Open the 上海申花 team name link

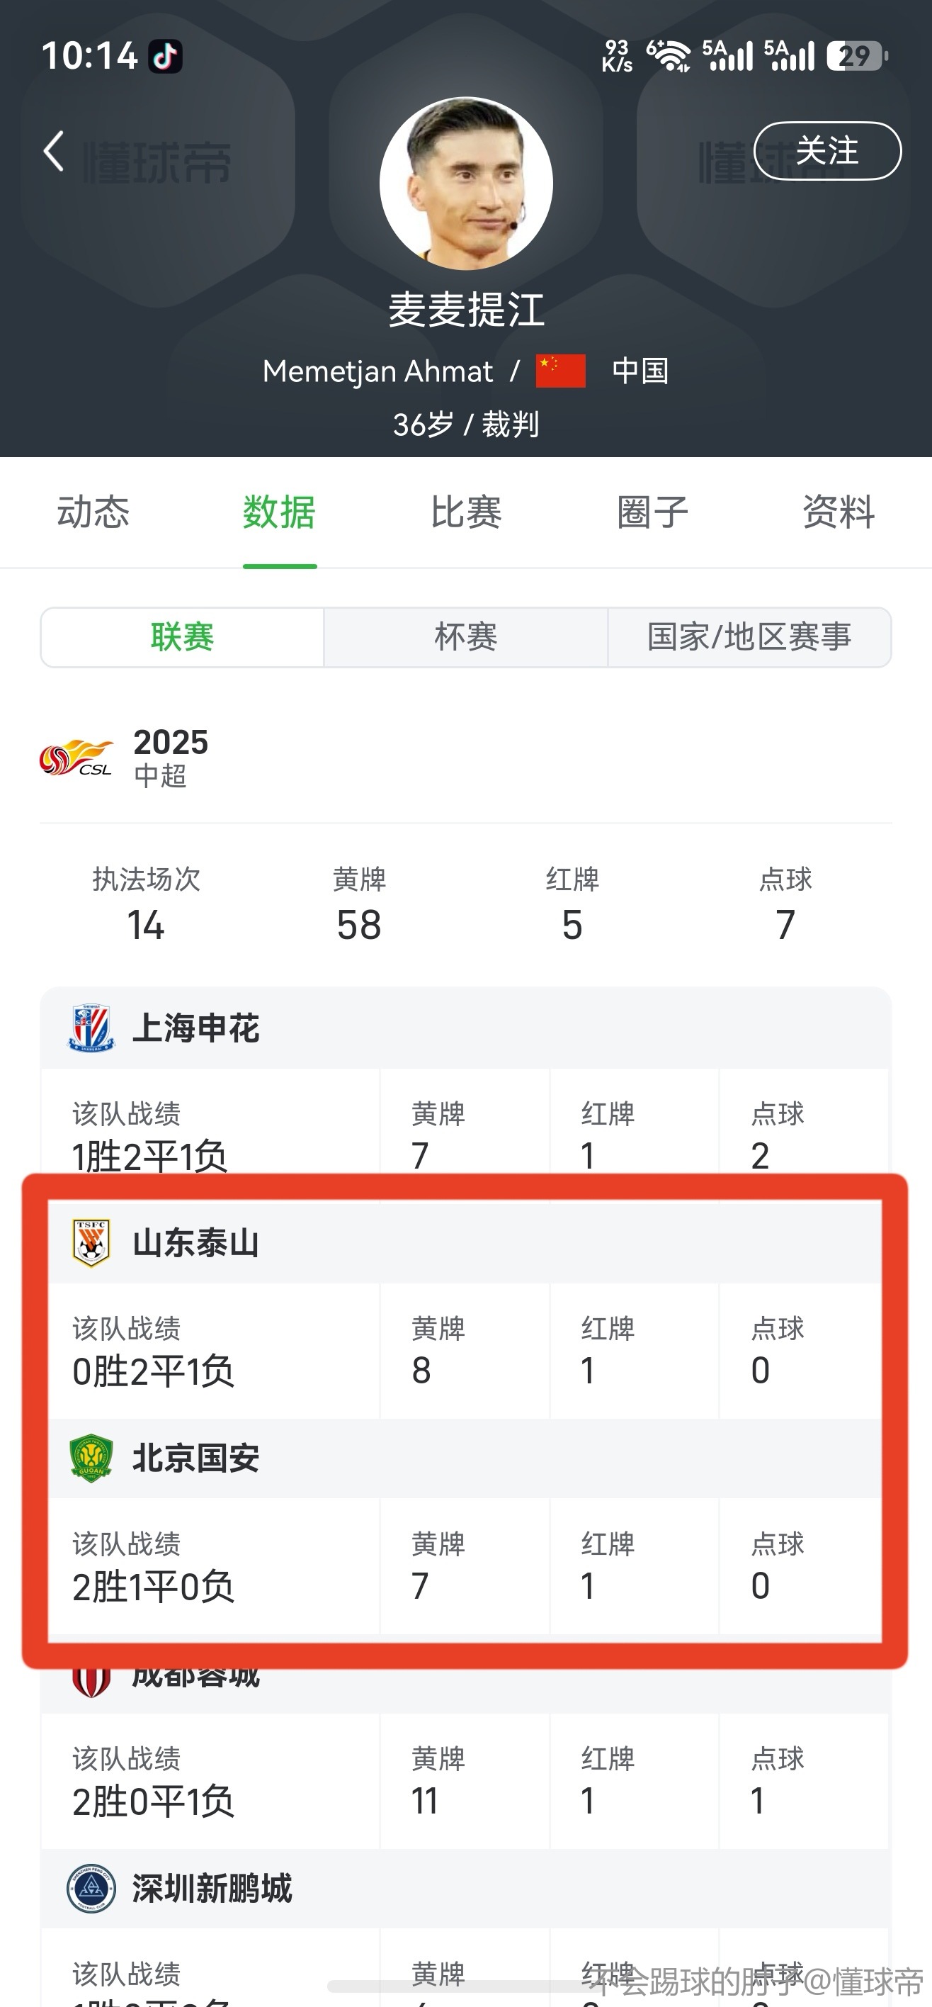[196, 1028]
